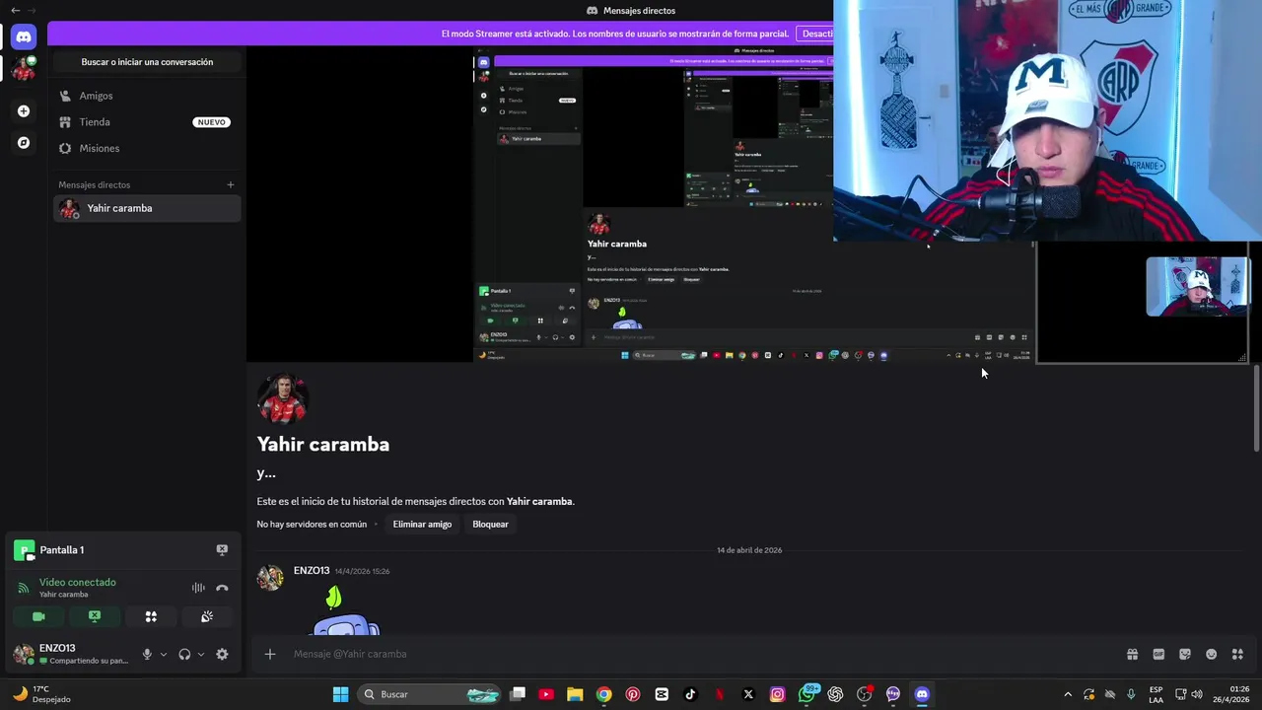Screen dimensions: 1262x710
Task: Click ENZO13 username in message
Action: tap(312, 571)
